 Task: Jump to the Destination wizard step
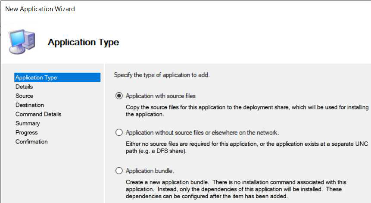click(x=30, y=105)
